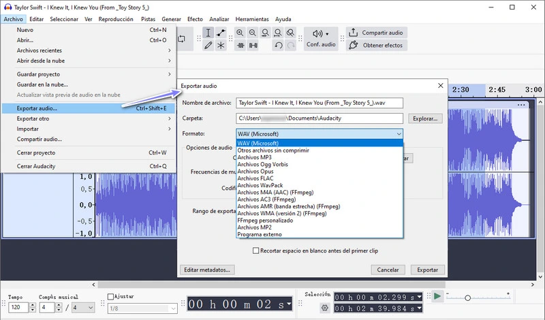
Task: Click the Carpeta path field
Action: 320,118
